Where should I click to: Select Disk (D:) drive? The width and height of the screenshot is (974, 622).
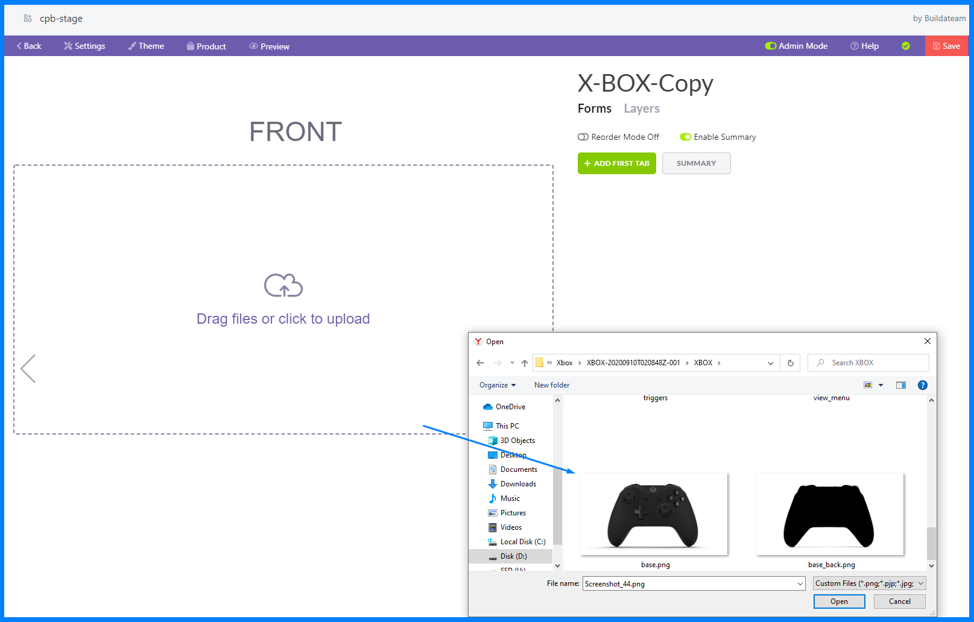[x=510, y=556]
